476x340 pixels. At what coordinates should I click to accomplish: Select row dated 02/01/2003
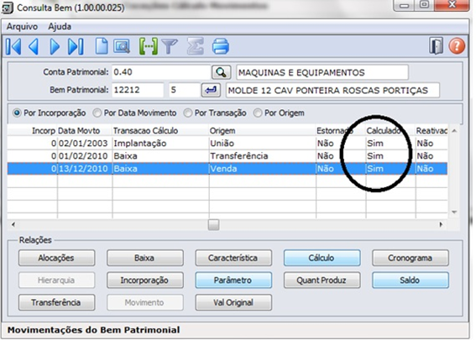[228, 144]
